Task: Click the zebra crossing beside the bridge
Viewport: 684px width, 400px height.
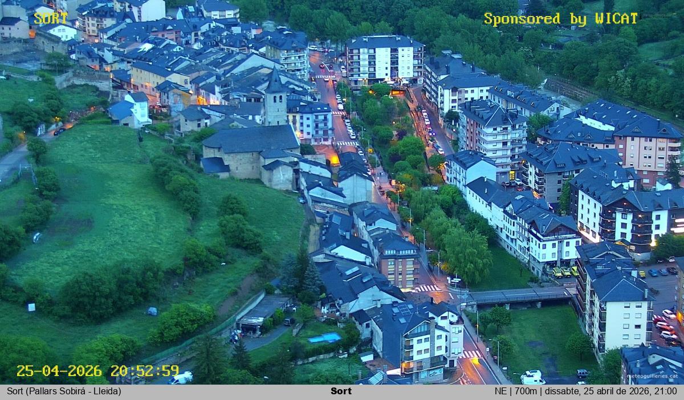Action: pos(427,288)
